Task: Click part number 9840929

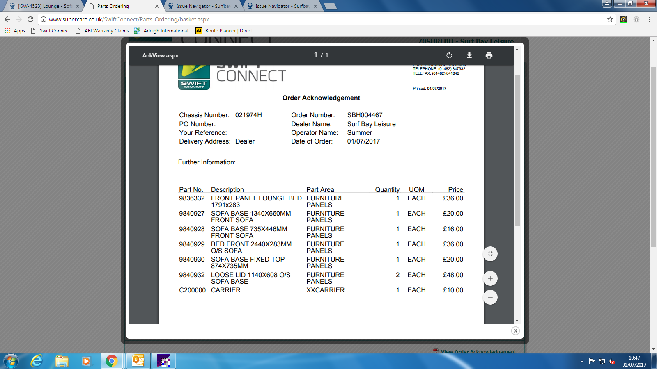Action: 192,244
